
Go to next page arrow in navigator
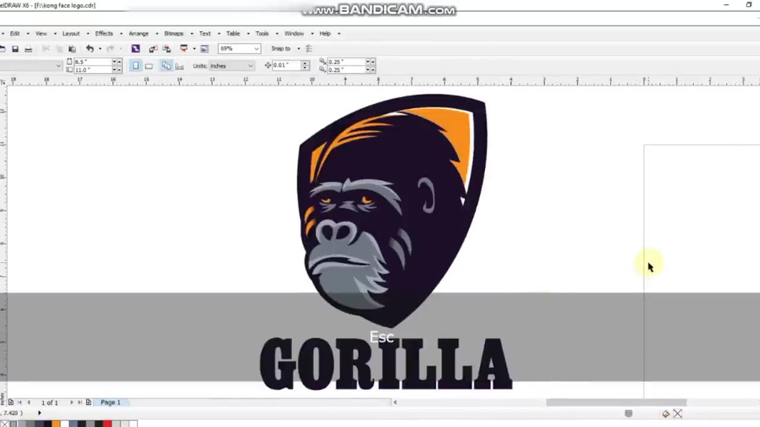point(72,402)
